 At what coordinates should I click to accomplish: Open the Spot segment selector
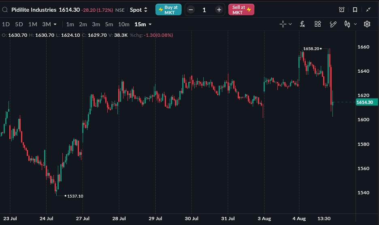click(138, 10)
